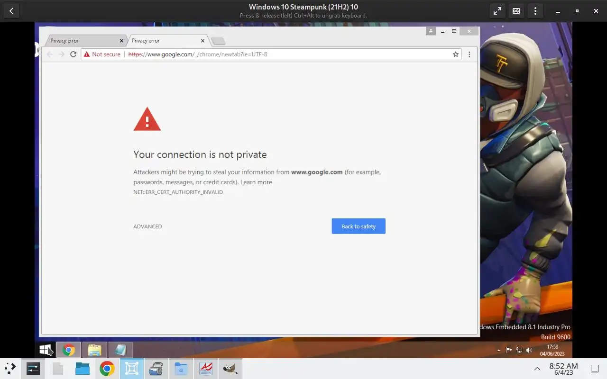Expand the ADVANCED section
The image size is (607, 379).
click(147, 226)
